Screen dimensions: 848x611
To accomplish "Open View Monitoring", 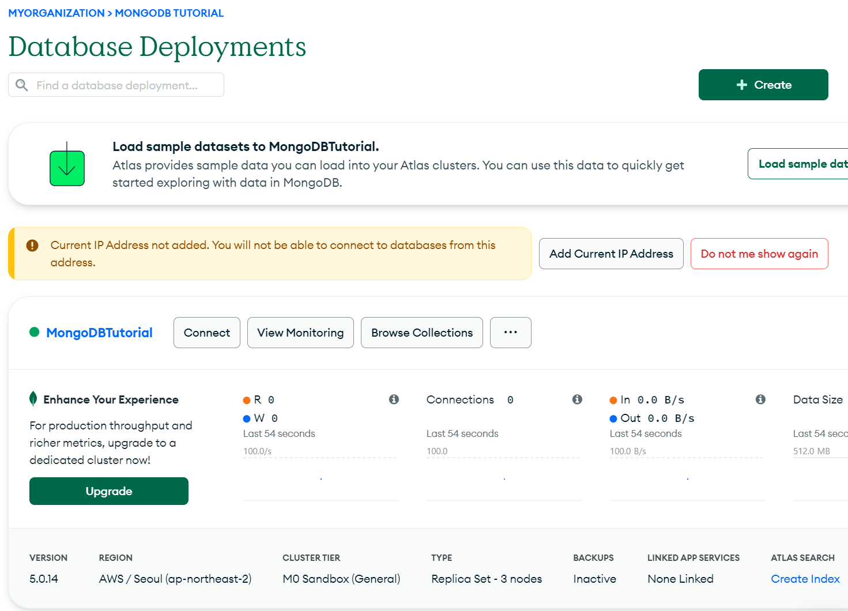I will tap(300, 333).
